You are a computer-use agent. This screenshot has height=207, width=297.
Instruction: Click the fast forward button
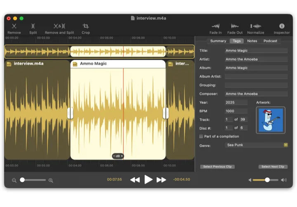161,180
